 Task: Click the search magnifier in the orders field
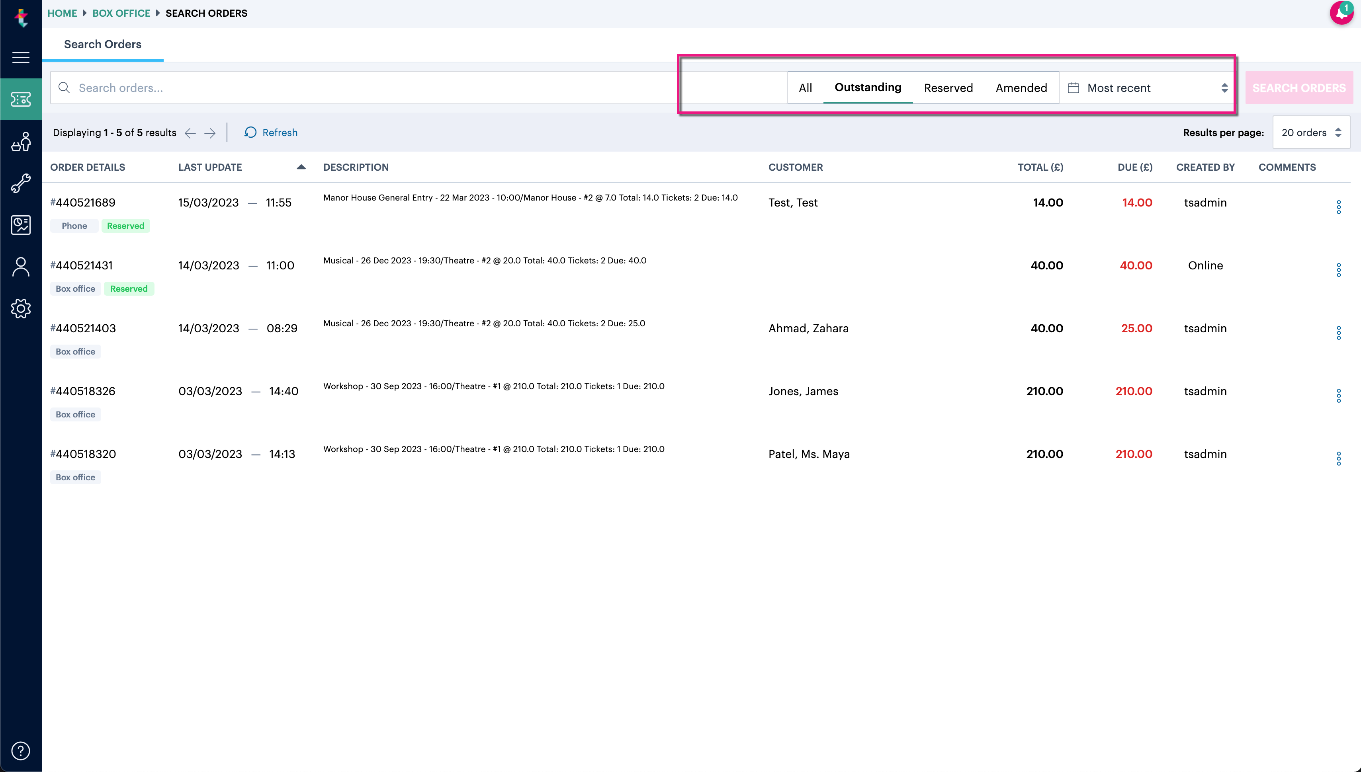click(x=64, y=88)
